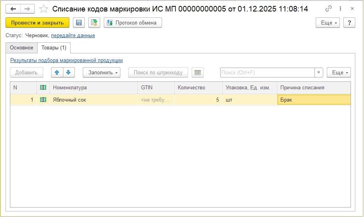Open the Протокол обмена button
The height and width of the screenshot is (217, 364).
133,23
